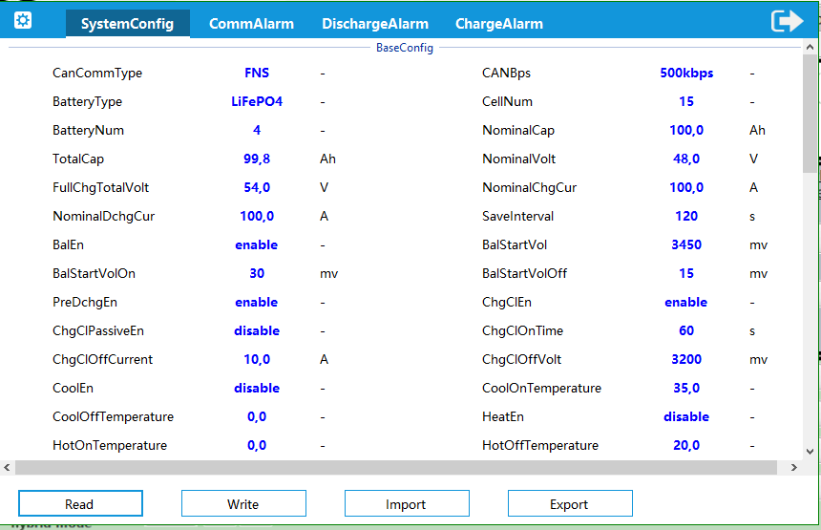Open the CanCommType FNS selection
This screenshot has width=821, height=530.
click(256, 74)
